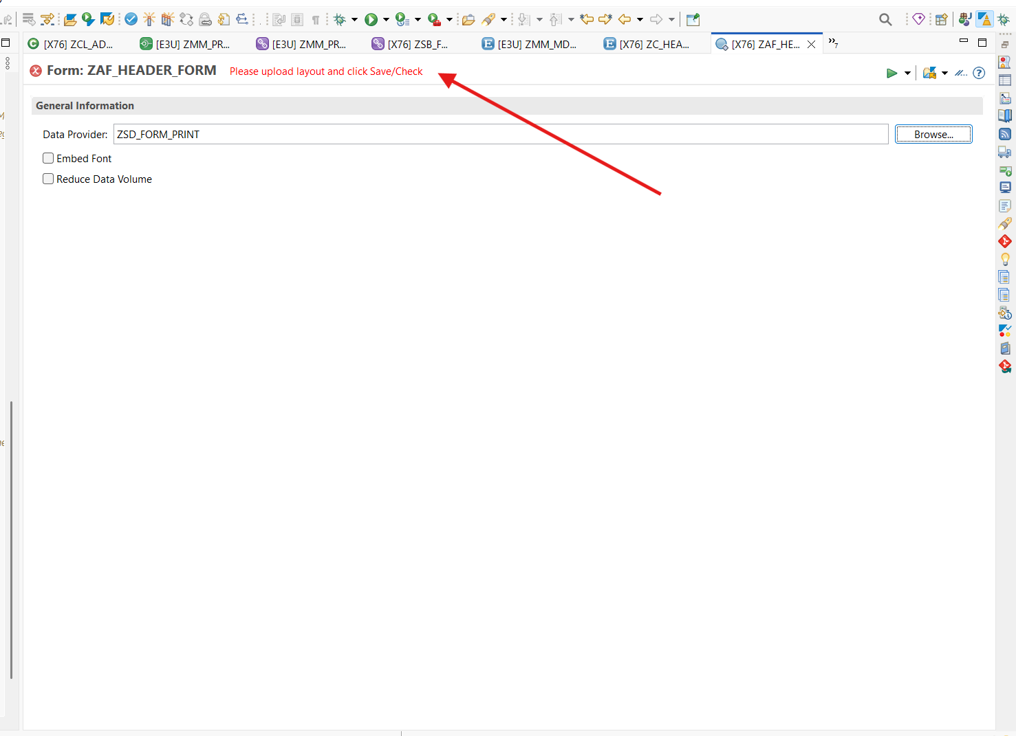This screenshot has height=736, width=1016.
Task: Click the blue checkmark Check object icon
Action: pyautogui.click(x=131, y=19)
